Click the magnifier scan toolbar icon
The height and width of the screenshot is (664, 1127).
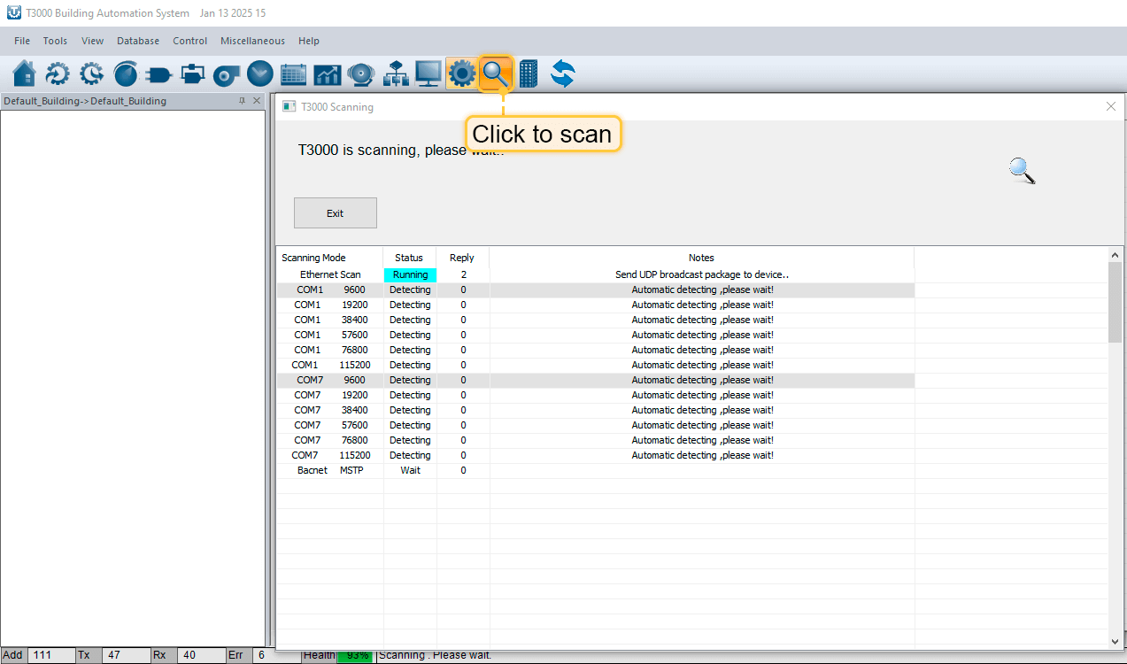(496, 73)
